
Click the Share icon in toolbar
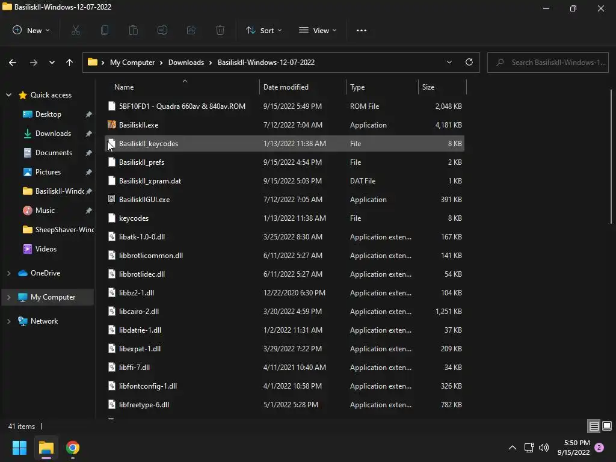pos(191,30)
